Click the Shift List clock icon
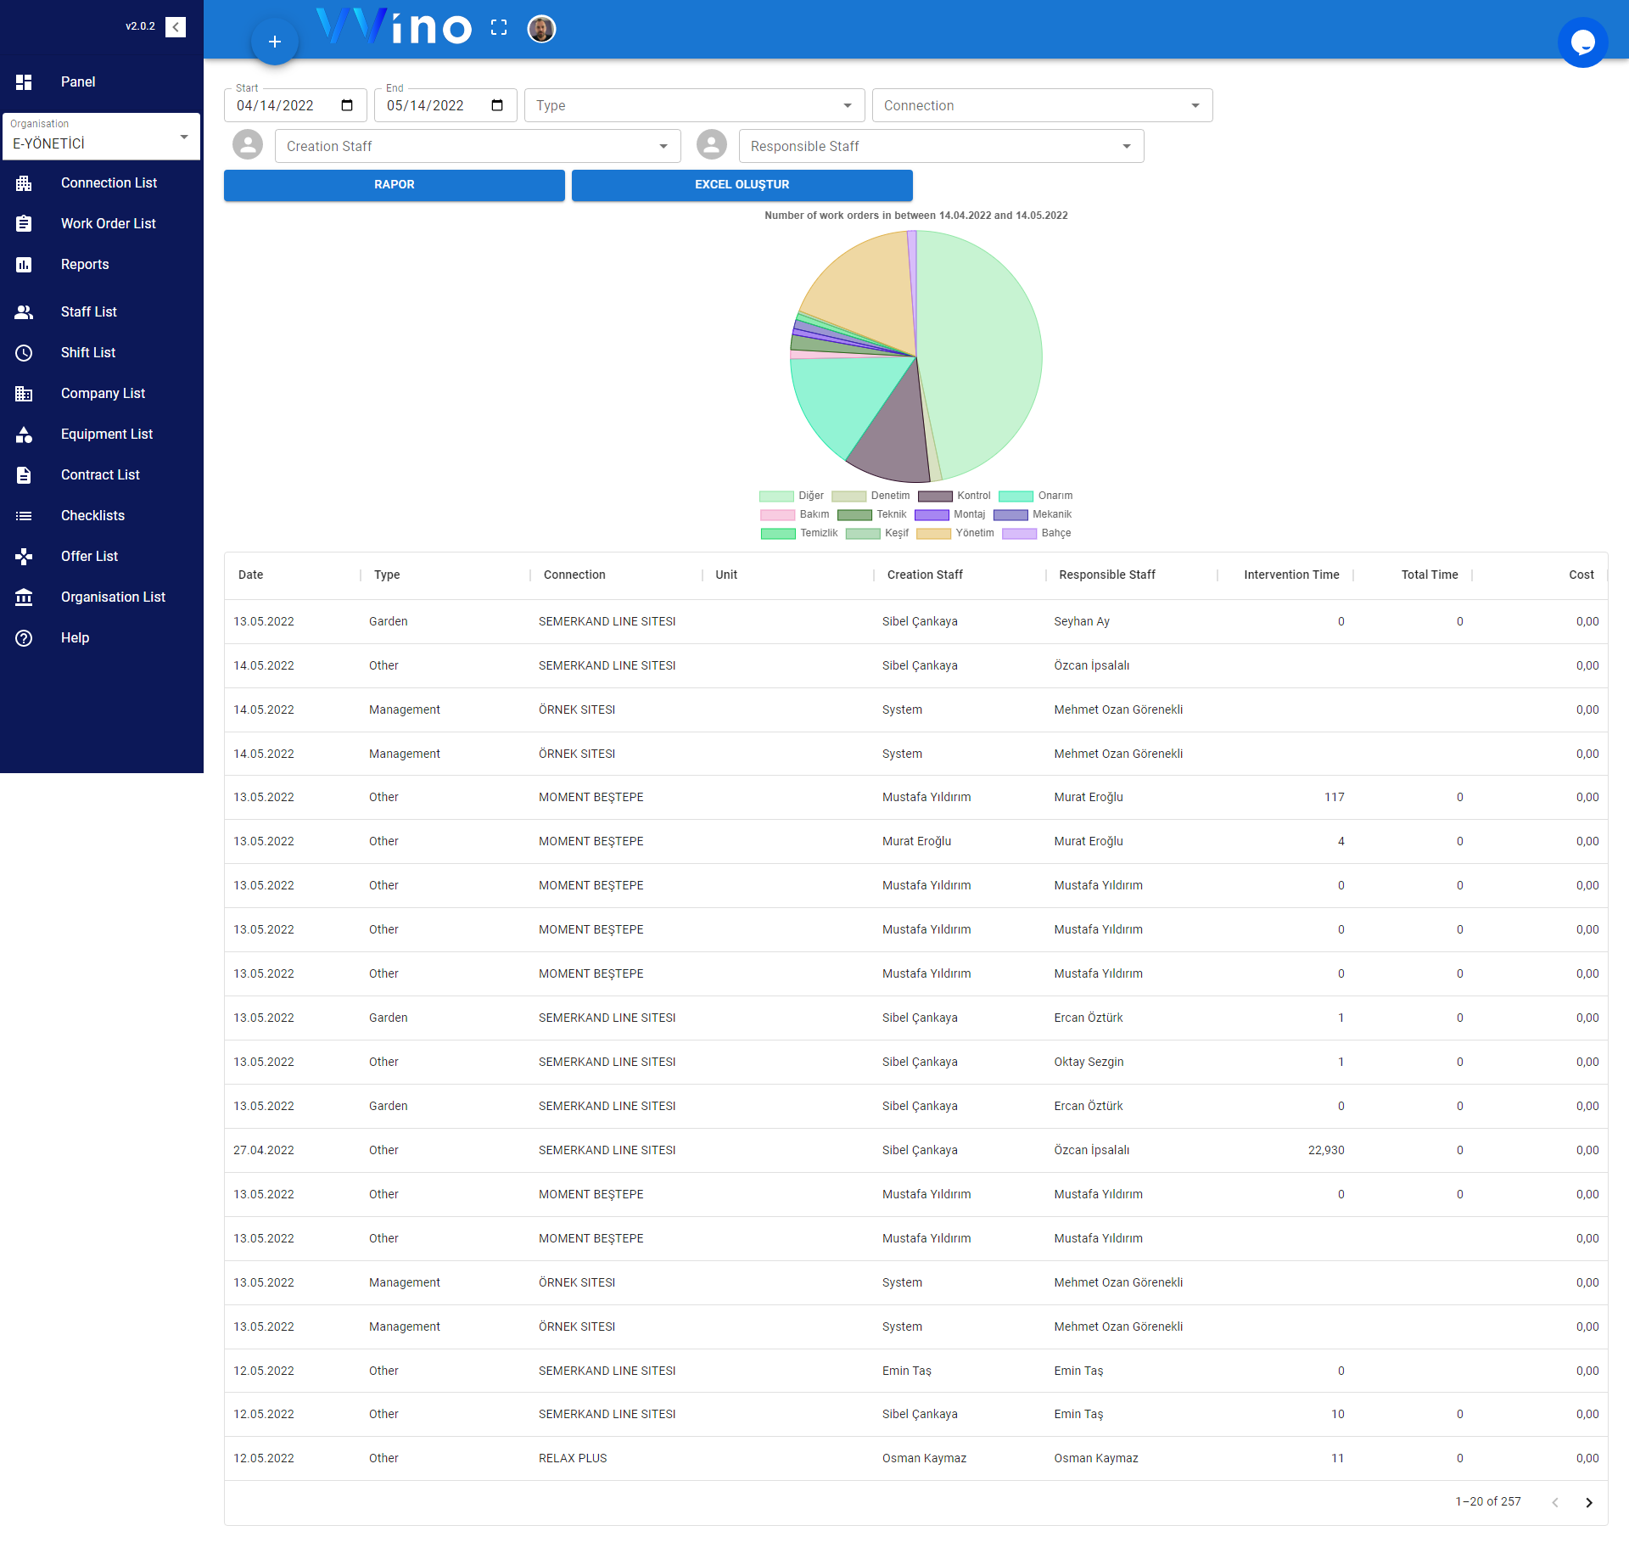 click(x=24, y=353)
